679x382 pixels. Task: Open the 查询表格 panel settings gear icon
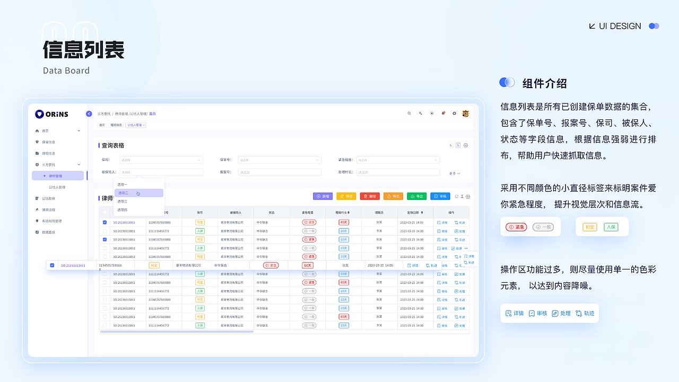pyautogui.click(x=466, y=145)
